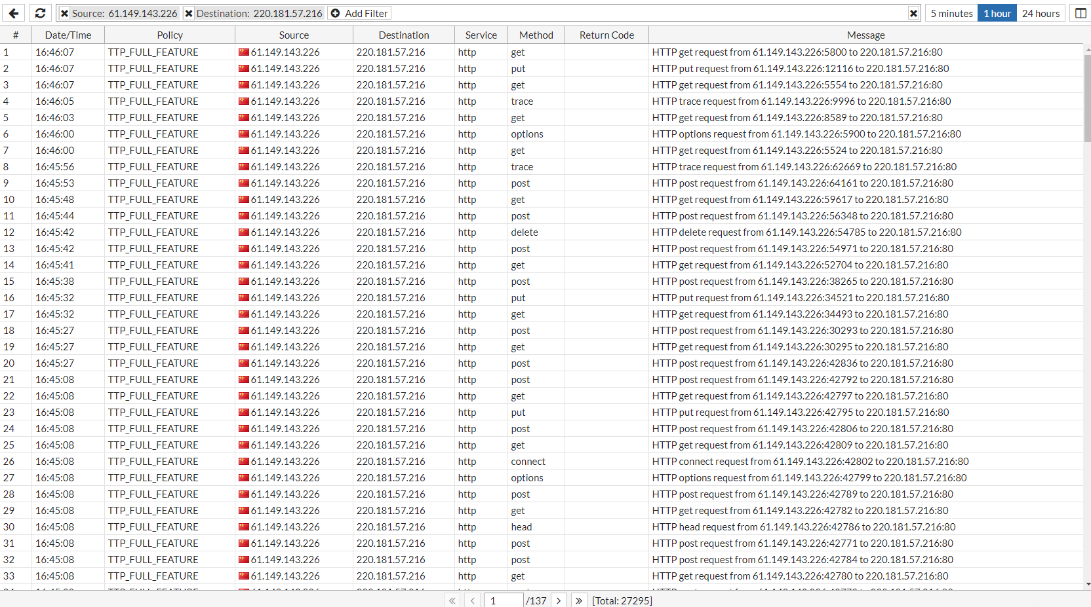Viewport: 1091px width, 607px height.
Task: Click the HTTP trace message from port 9996
Action: 802,101
